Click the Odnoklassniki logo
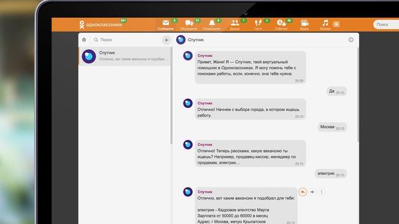Image resolution: width=399 pixels, height=224 pixels. (x=100, y=25)
